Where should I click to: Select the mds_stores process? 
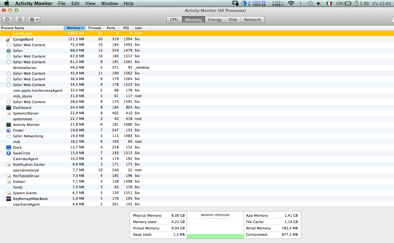197,96
